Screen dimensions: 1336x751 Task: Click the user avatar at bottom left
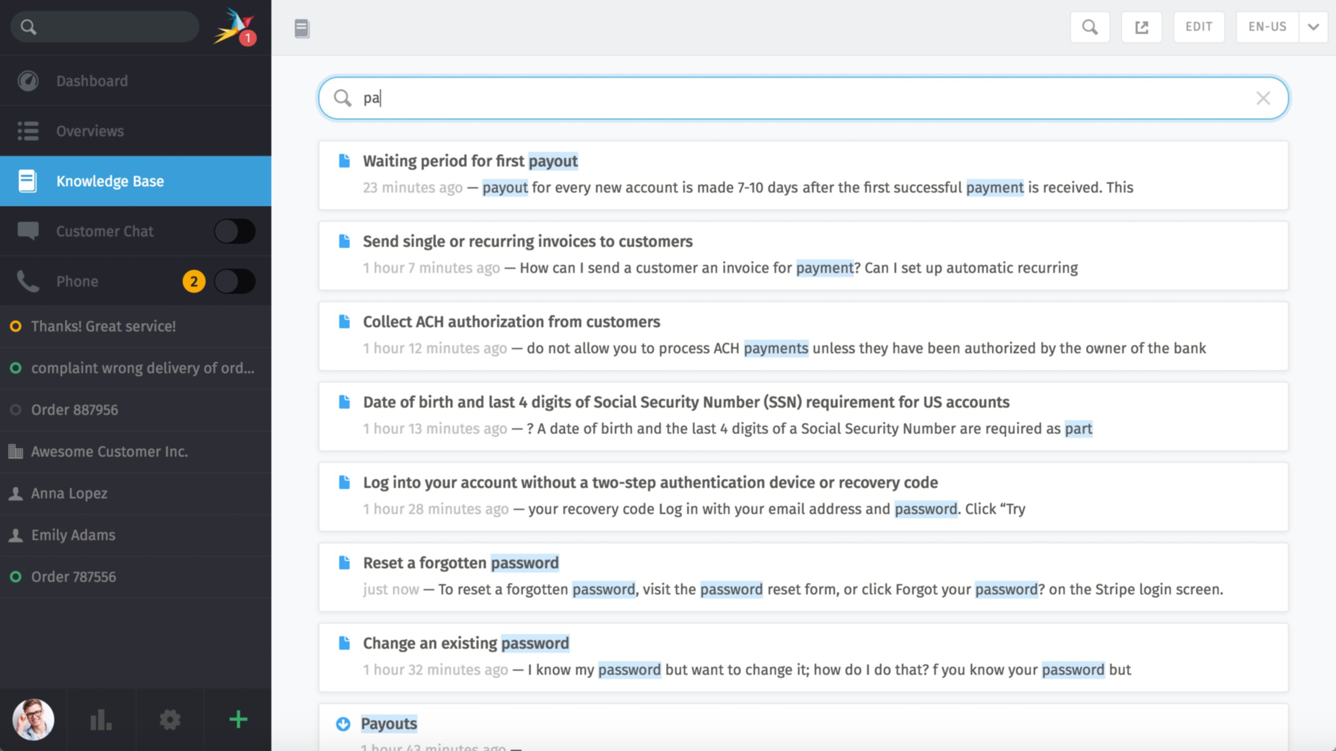[33, 720]
